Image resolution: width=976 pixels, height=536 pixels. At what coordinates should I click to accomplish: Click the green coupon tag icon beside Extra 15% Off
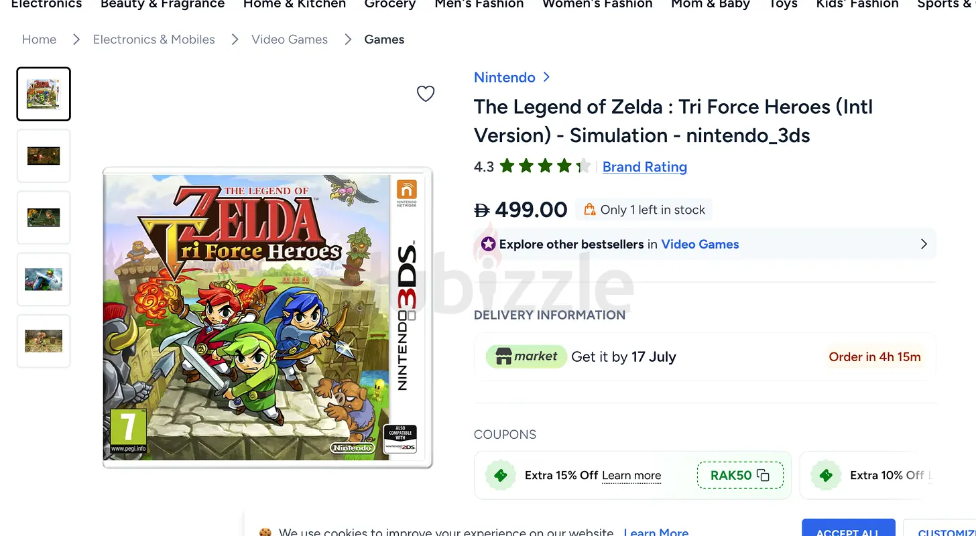click(500, 475)
